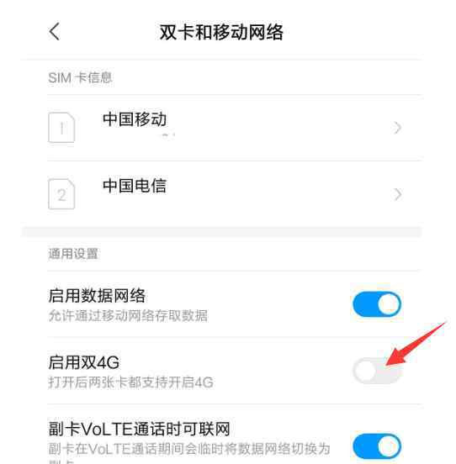Click the 启用双4G label

[84, 362]
